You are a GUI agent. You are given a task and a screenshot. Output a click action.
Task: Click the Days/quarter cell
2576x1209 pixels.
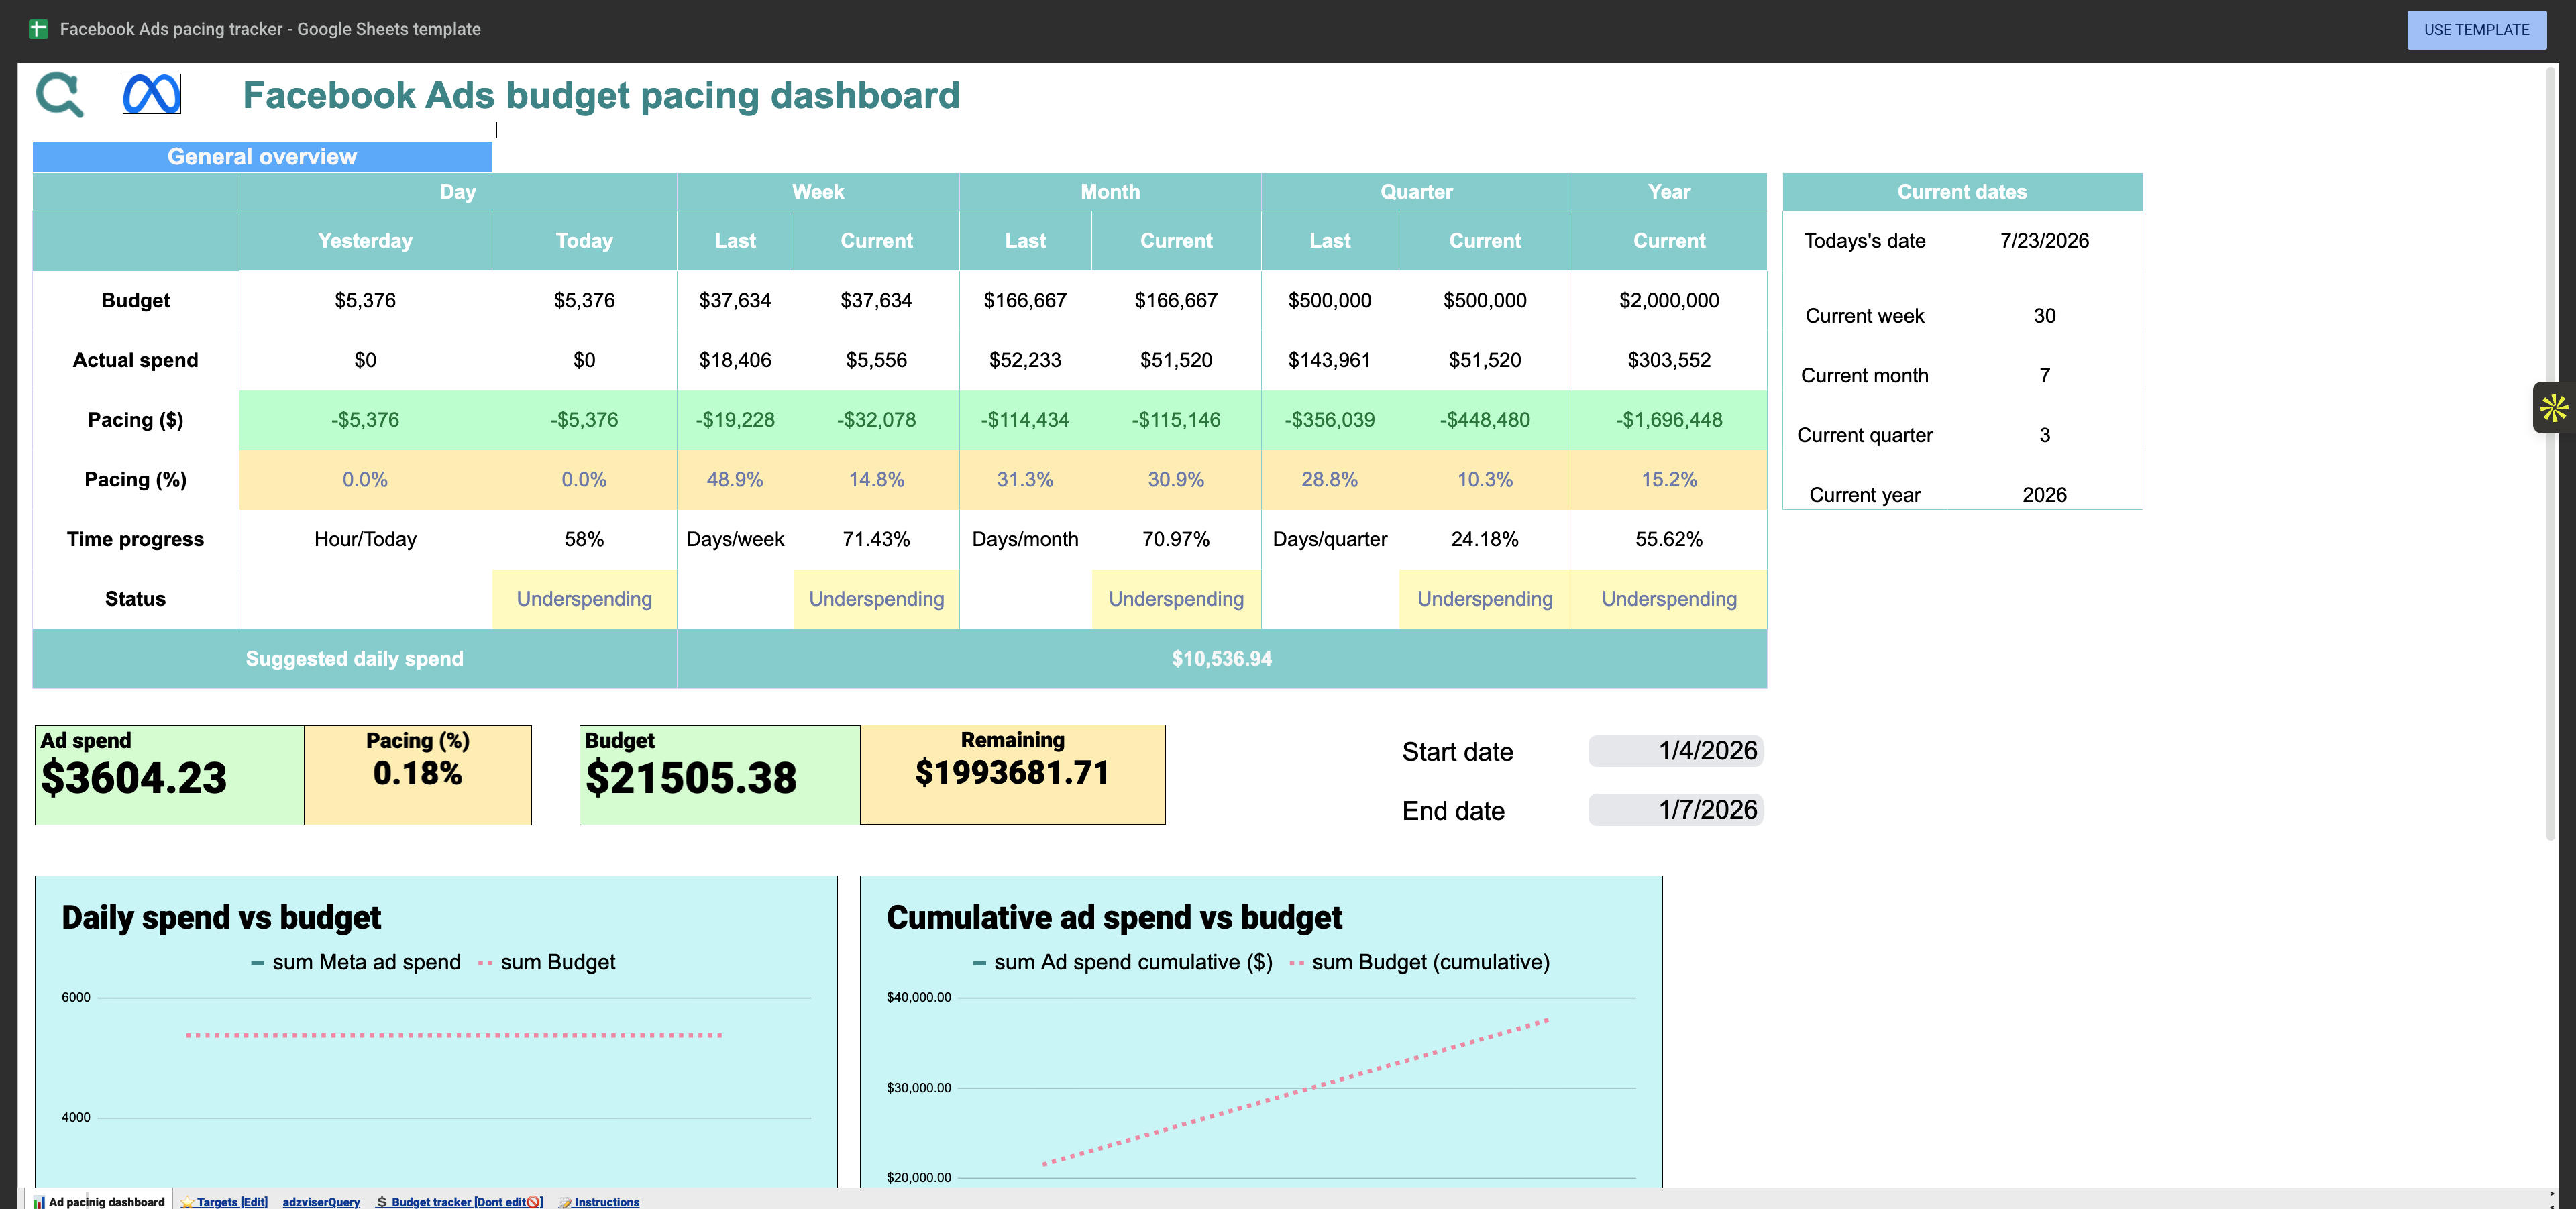pyautogui.click(x=1329, y=539)
